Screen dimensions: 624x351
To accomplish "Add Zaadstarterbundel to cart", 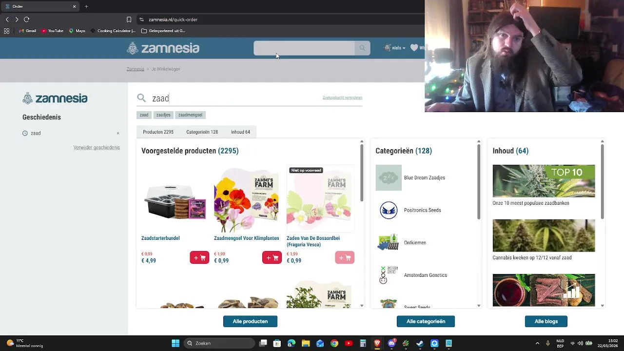I will pyautogui.click(x=199, y=257).
